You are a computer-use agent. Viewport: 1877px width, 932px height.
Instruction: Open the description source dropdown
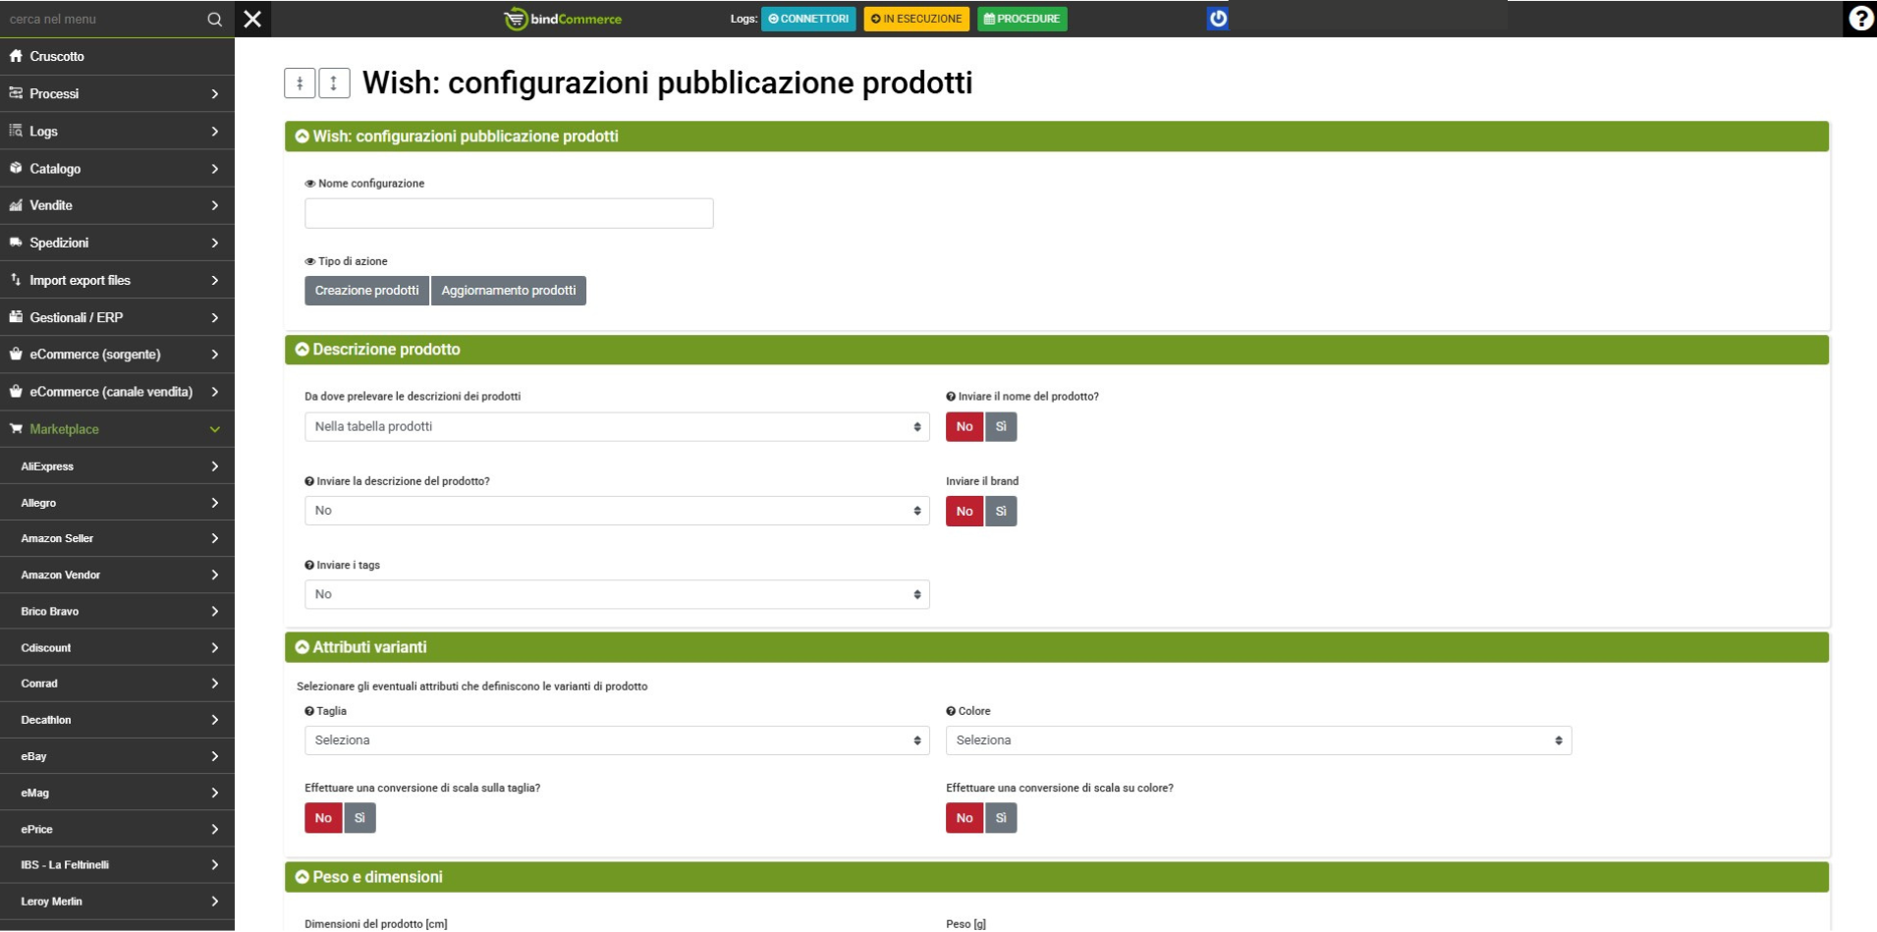pyautogui.click(x=616, y=427)
